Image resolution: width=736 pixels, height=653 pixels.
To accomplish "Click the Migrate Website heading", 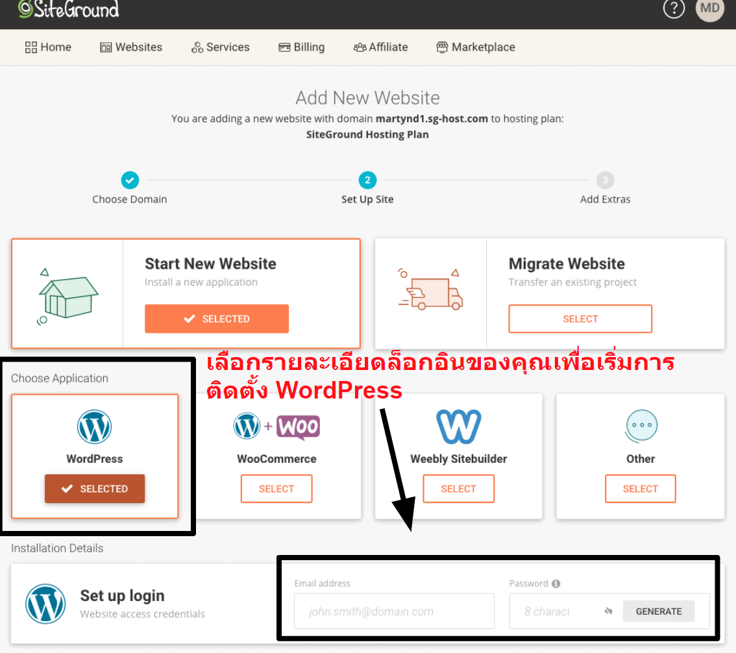I will coord(567,264).
